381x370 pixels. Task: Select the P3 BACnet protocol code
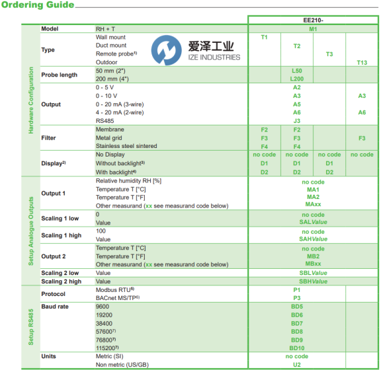[297, 298]
